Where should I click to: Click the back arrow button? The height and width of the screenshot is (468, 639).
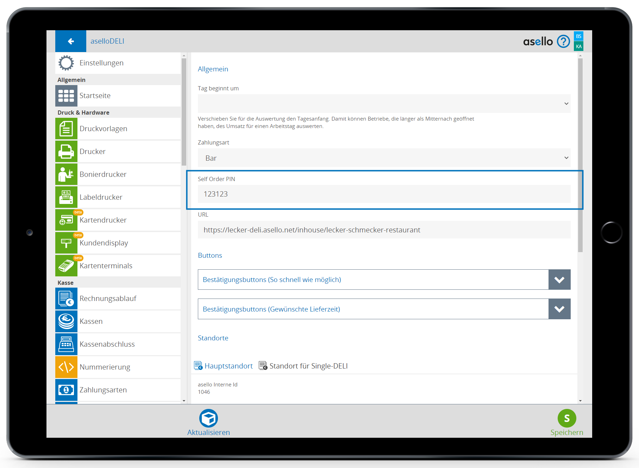pyautogui.click(x=71, y=41)
